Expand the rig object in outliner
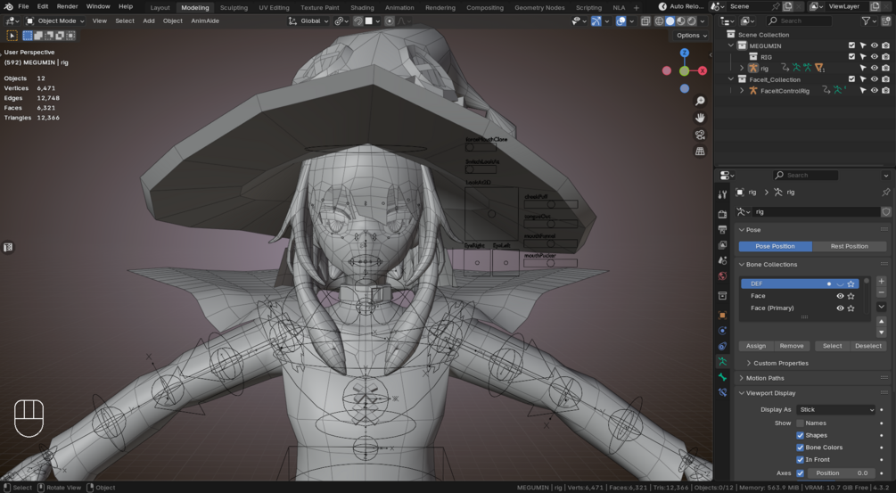This screenshot has width=896, height=493. pyautogui.click(x=742, y=69)
